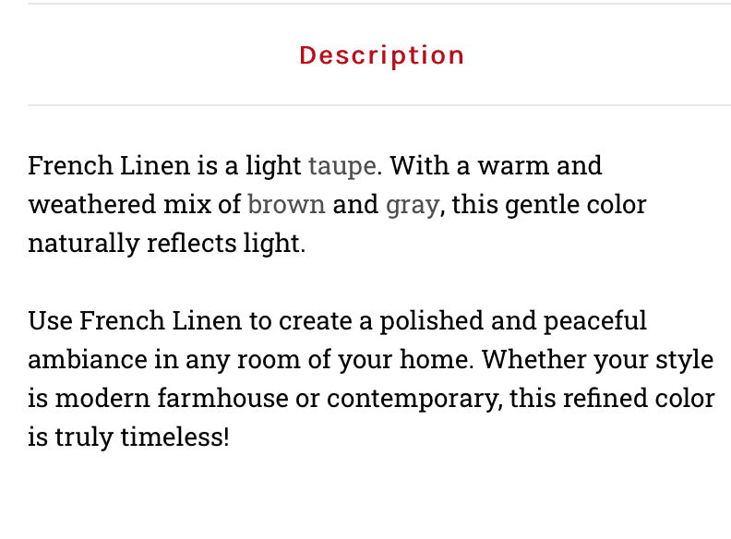Open the brown color link

click(x=286, y=204)
